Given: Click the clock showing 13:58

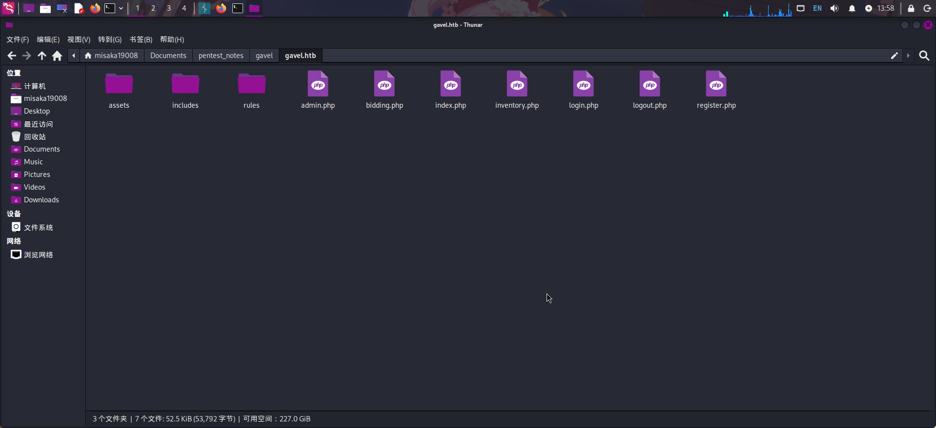Looking at the screenshot, I should pyautogui.click(x=886, y=8).
